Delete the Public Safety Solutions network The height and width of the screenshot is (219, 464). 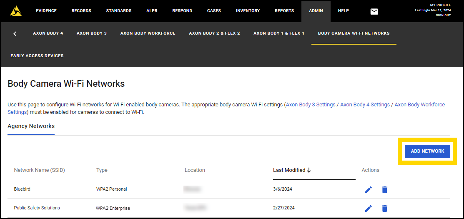384,208
